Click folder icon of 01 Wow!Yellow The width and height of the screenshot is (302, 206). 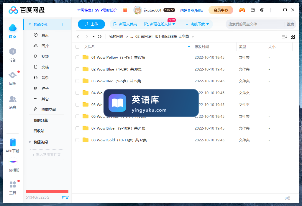point(85,57)
